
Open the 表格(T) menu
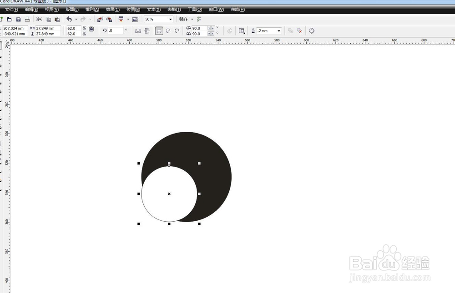point(174,10)
